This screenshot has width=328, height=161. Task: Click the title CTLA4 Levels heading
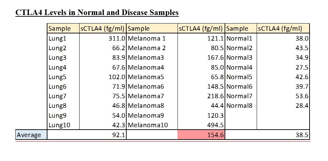[97, 13]
